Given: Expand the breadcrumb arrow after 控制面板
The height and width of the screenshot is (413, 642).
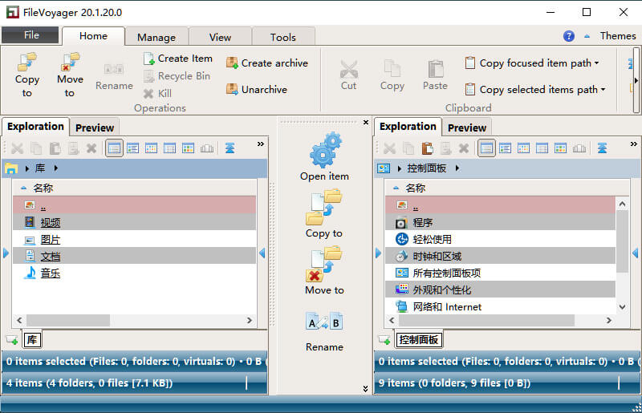Looking at the screenshot, I should click(457, 168).
